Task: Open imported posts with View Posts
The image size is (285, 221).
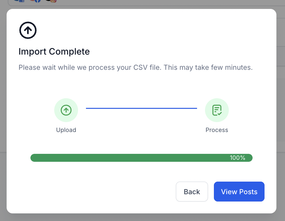Action: coord(239,192)
